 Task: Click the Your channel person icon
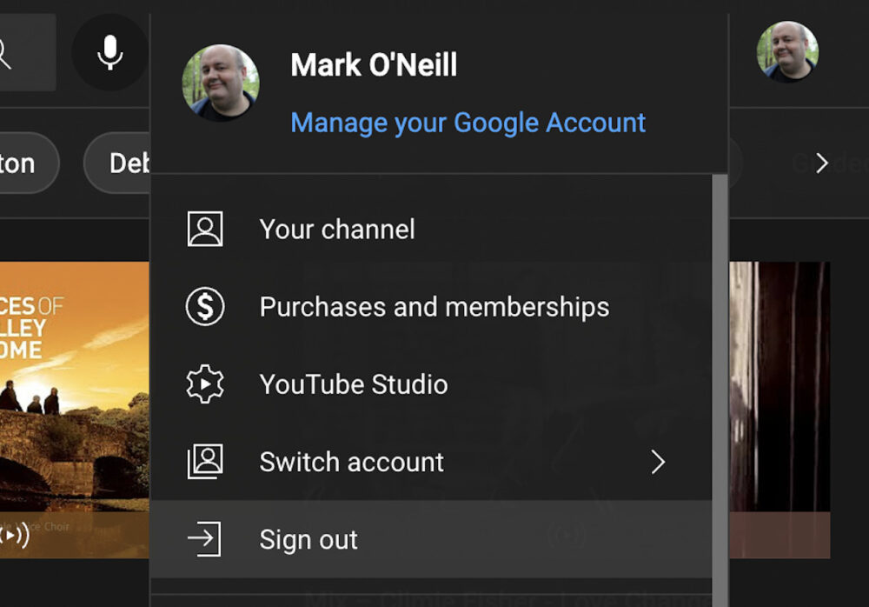(x=205, y=230)
